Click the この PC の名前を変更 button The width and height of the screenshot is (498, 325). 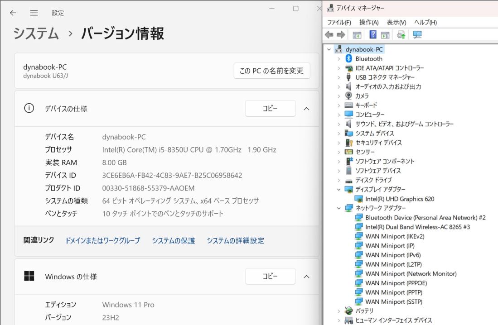click(272, 71)
